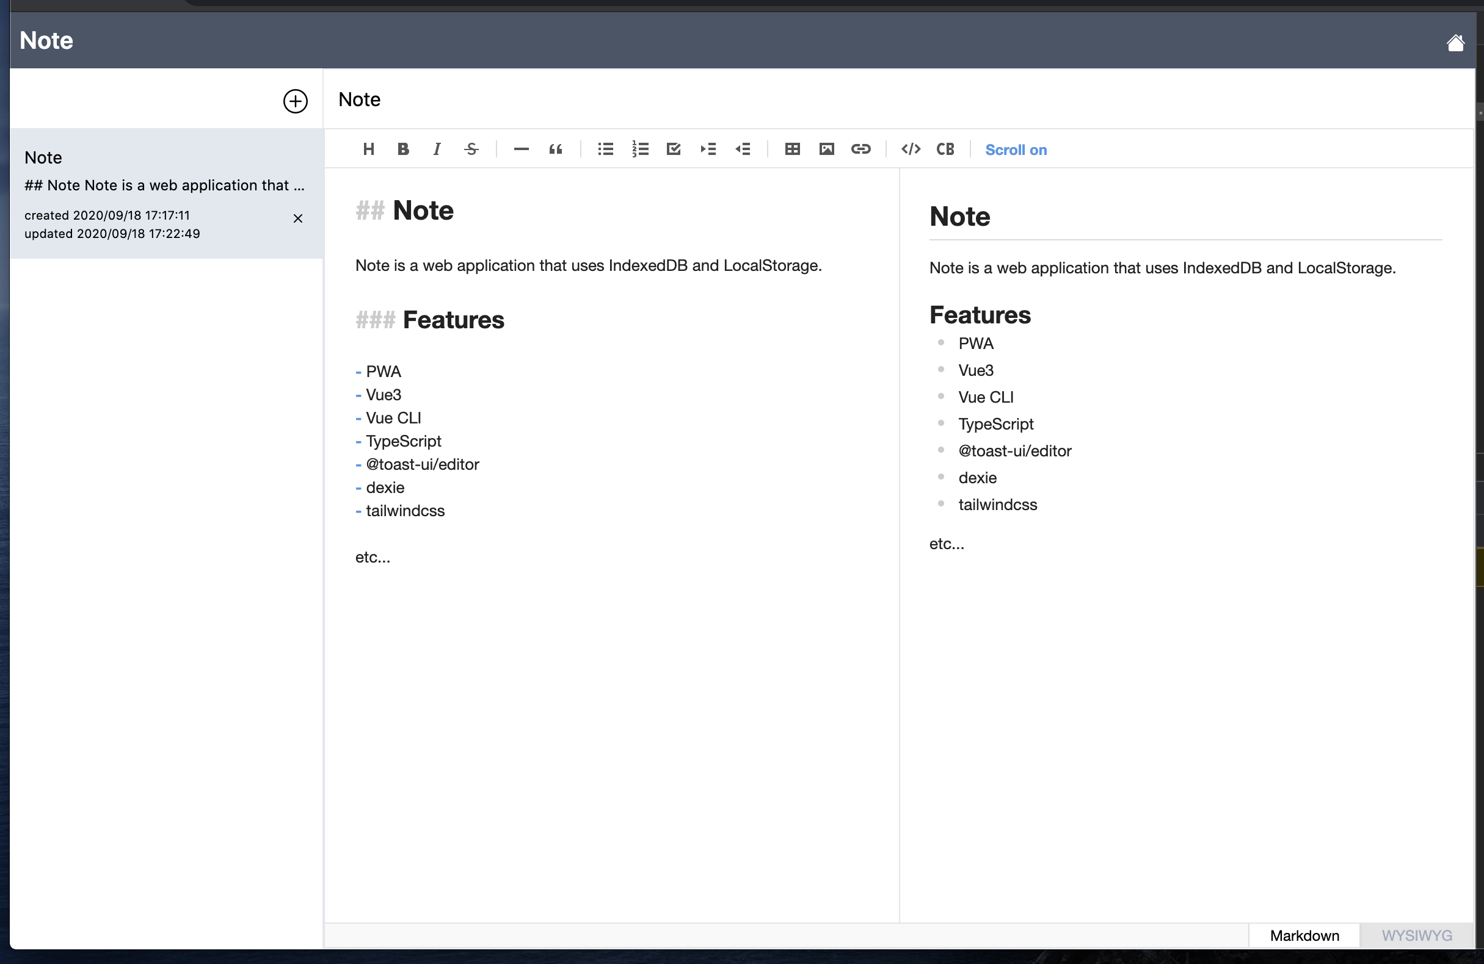The width and height of the screenshot is (1484, 964).
Task: Indent the current list item
Action: coord(708,149)
